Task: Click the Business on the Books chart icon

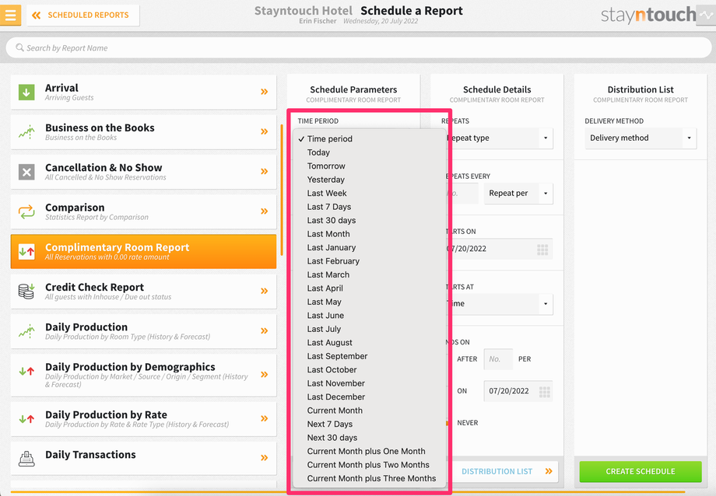Action: coord(26,132)
